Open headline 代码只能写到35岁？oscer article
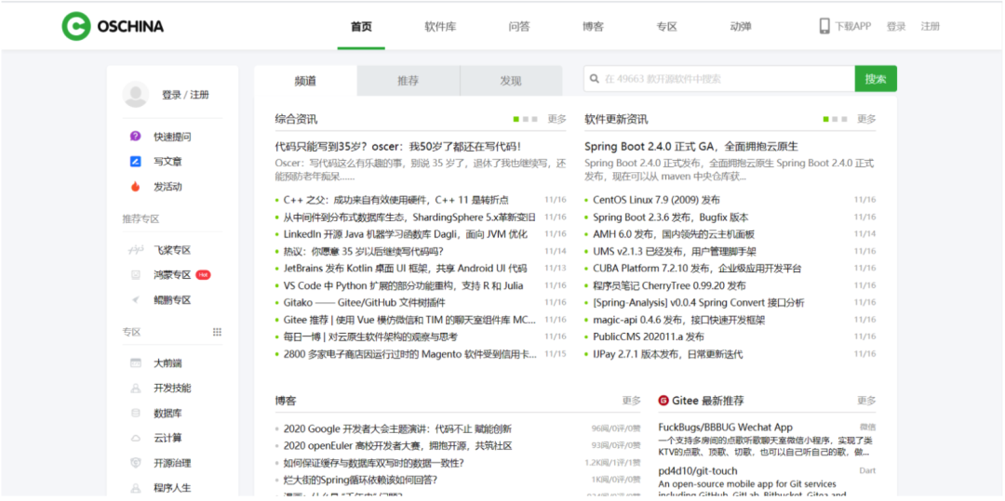Viewport: 1005px width, 501px height. [x=398, y=147]
